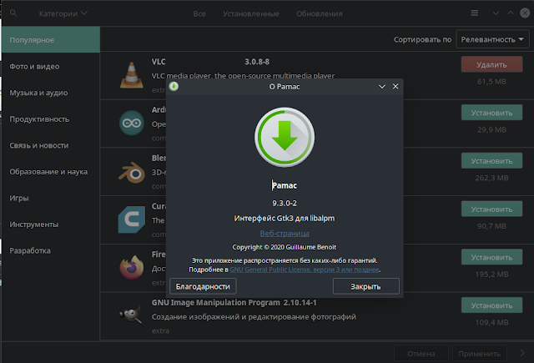Select the Фото и видео category
This screenshot has width=534, height=363.
(51, 67)
